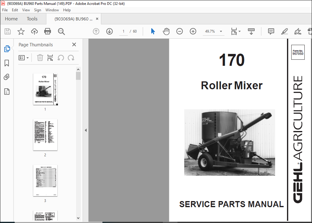Image resolution: width=312 pixels, height=223 pixels.
Task: Click the 'SERVICE PARTS MANUAL' text
Action: click(x=231, y=204)
